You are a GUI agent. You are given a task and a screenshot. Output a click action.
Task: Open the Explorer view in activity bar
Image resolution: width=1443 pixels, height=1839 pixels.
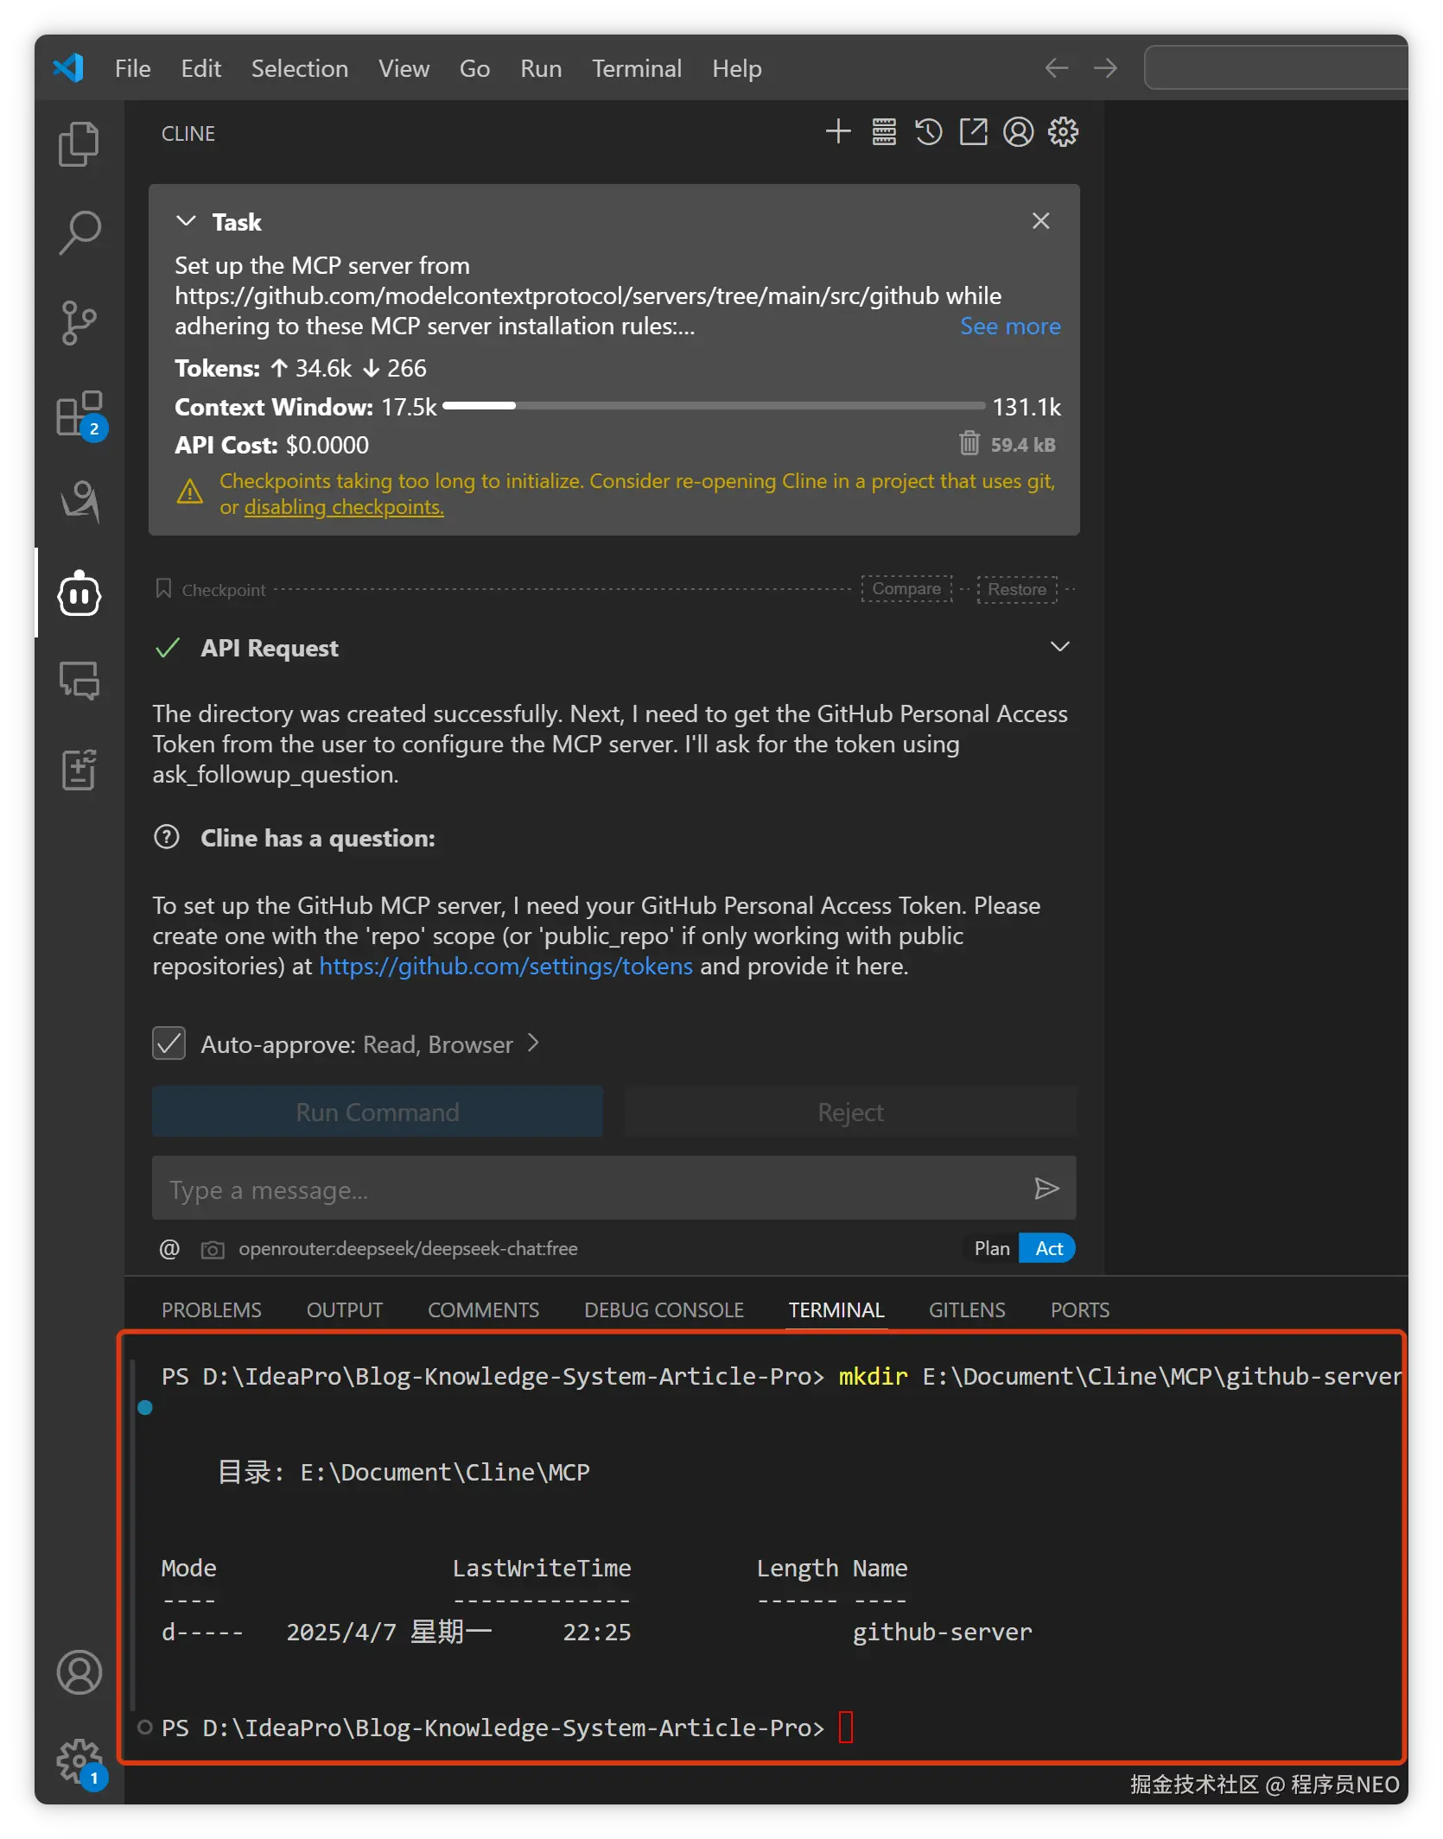[x=79, y=143]
